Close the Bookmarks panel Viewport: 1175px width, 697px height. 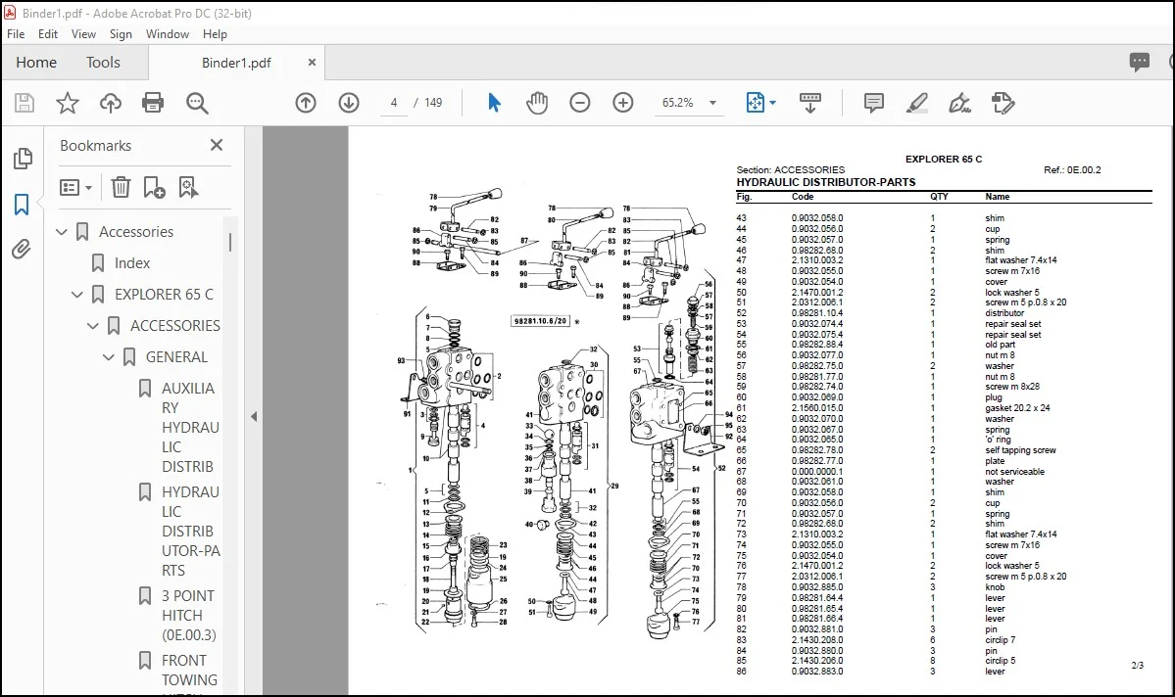(217, 145)
